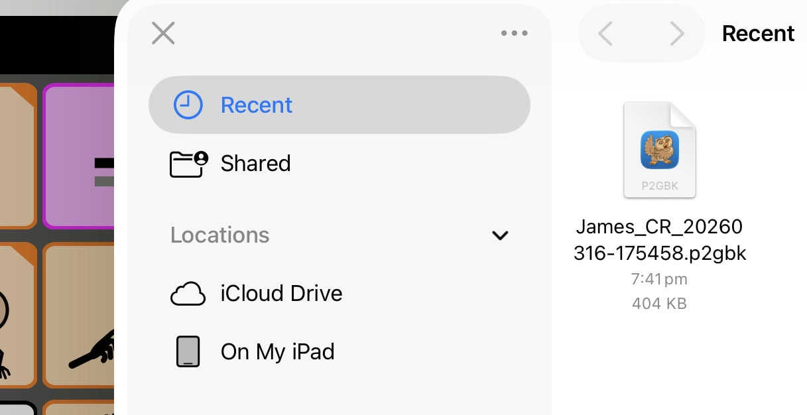Tap the purple communication board button
Screen dimensions: 807x415
[78, 156]
